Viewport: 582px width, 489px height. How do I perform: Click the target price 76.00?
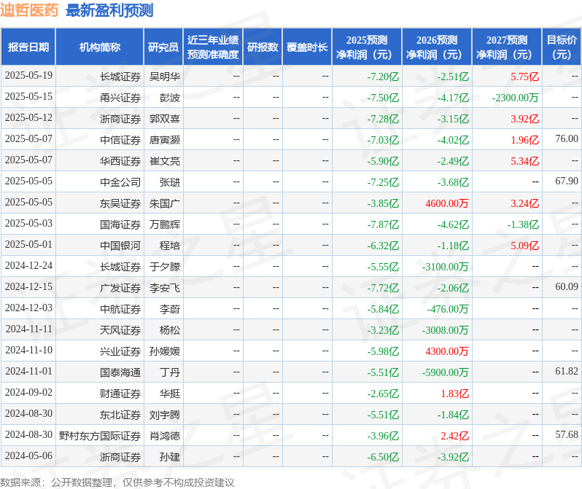567,138
